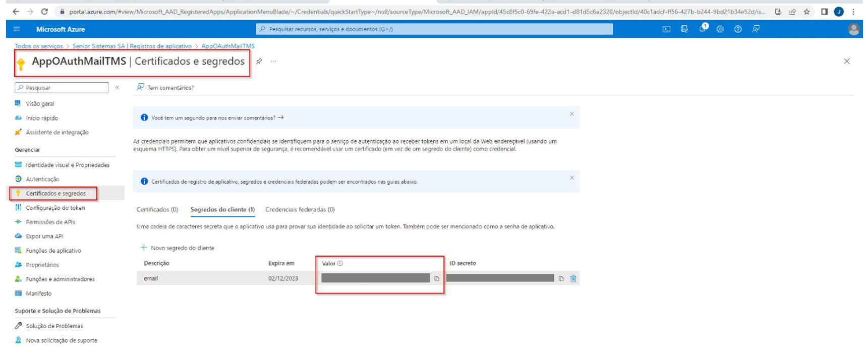Pin the AppOAuthMailTMS blade
The width and height of the screenshot is (866, 357).
tap(259, 61)
